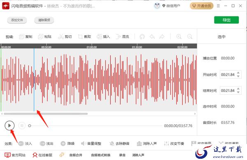This screenshot has width=247, height=160.
Task: Click the Become Member (开通会员) button
Action: 202,6
